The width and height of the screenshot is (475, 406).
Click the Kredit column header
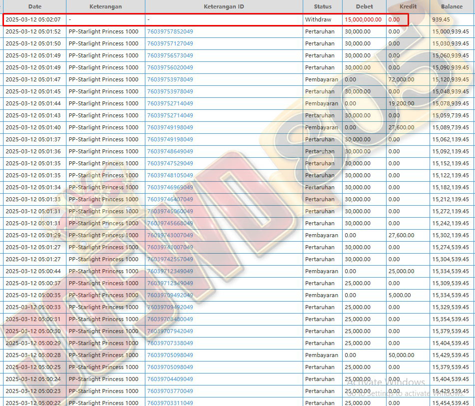408,6
